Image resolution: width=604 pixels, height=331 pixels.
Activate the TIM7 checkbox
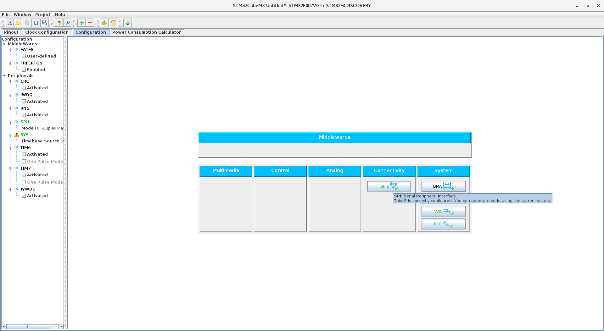click(x=24, y=175)
